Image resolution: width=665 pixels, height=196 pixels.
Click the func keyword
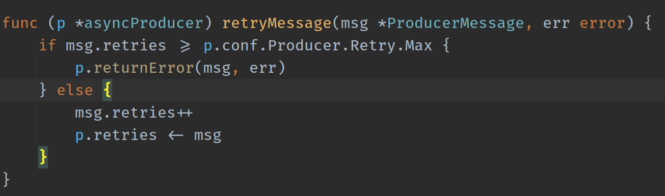coord(20,23)
